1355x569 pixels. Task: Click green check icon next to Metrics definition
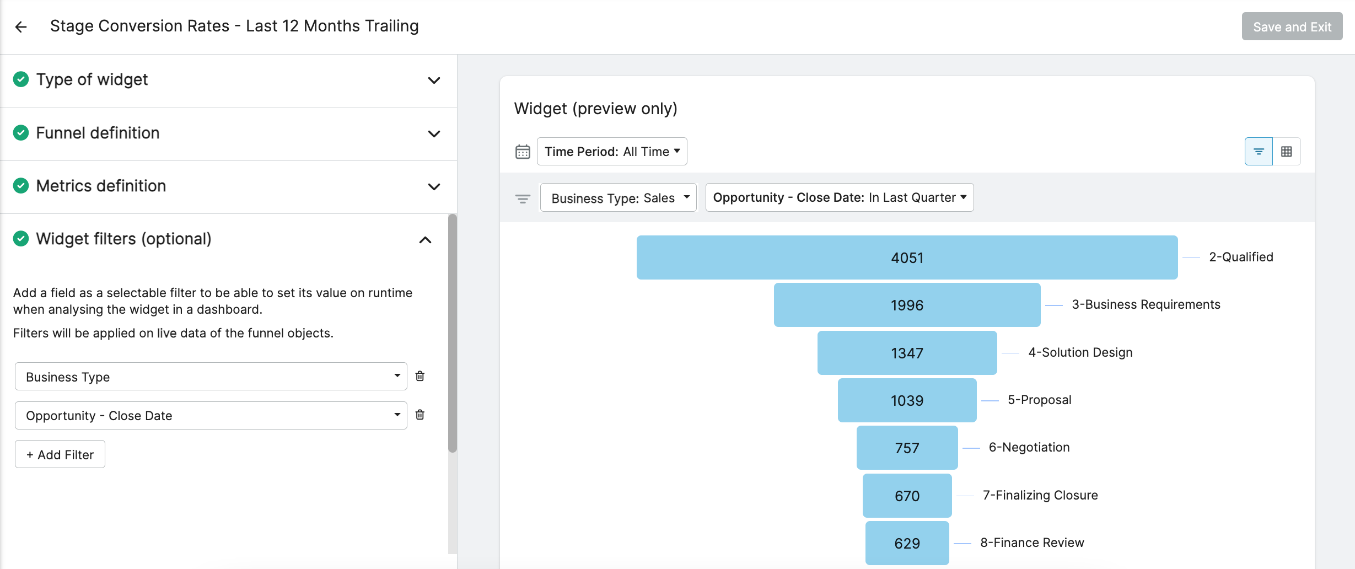21,186
